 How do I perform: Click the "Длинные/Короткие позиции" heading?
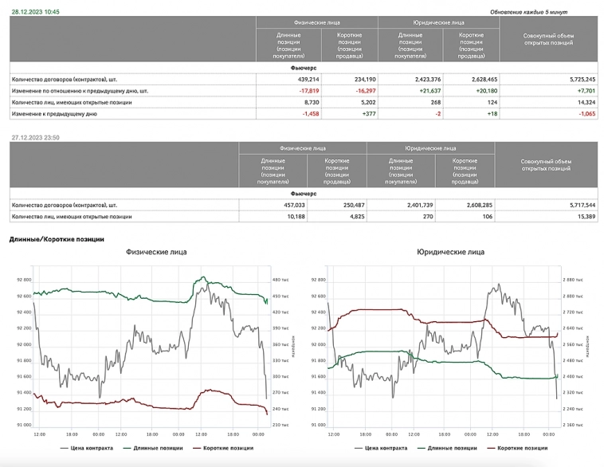coord(56,239)
